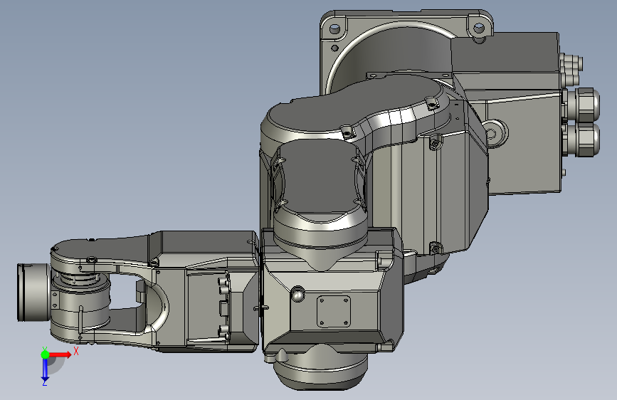The width and height of the screenshot is (617, 400).
Task: Pick the top-right mounting hole of the base plate
Action: click(x=478, y=28)
